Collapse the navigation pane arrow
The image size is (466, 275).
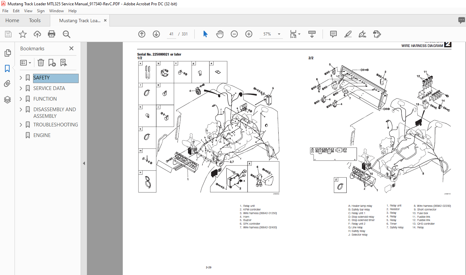[x=84, y=163]
